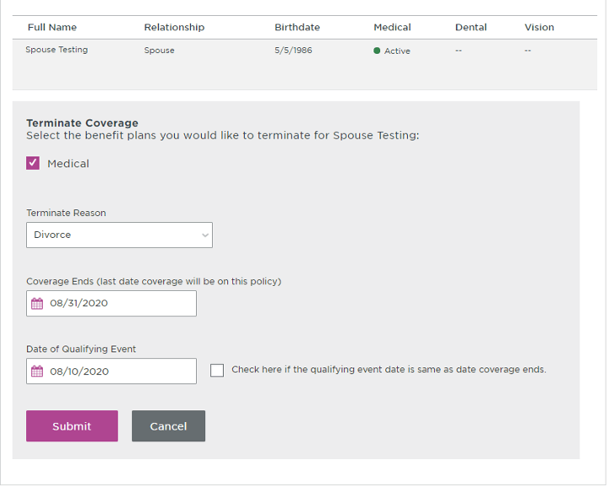Image resolution: width=609 pixels, height=486 pixels.
Task: Click the Birthdate column header
Action: (x=297, y=27)
